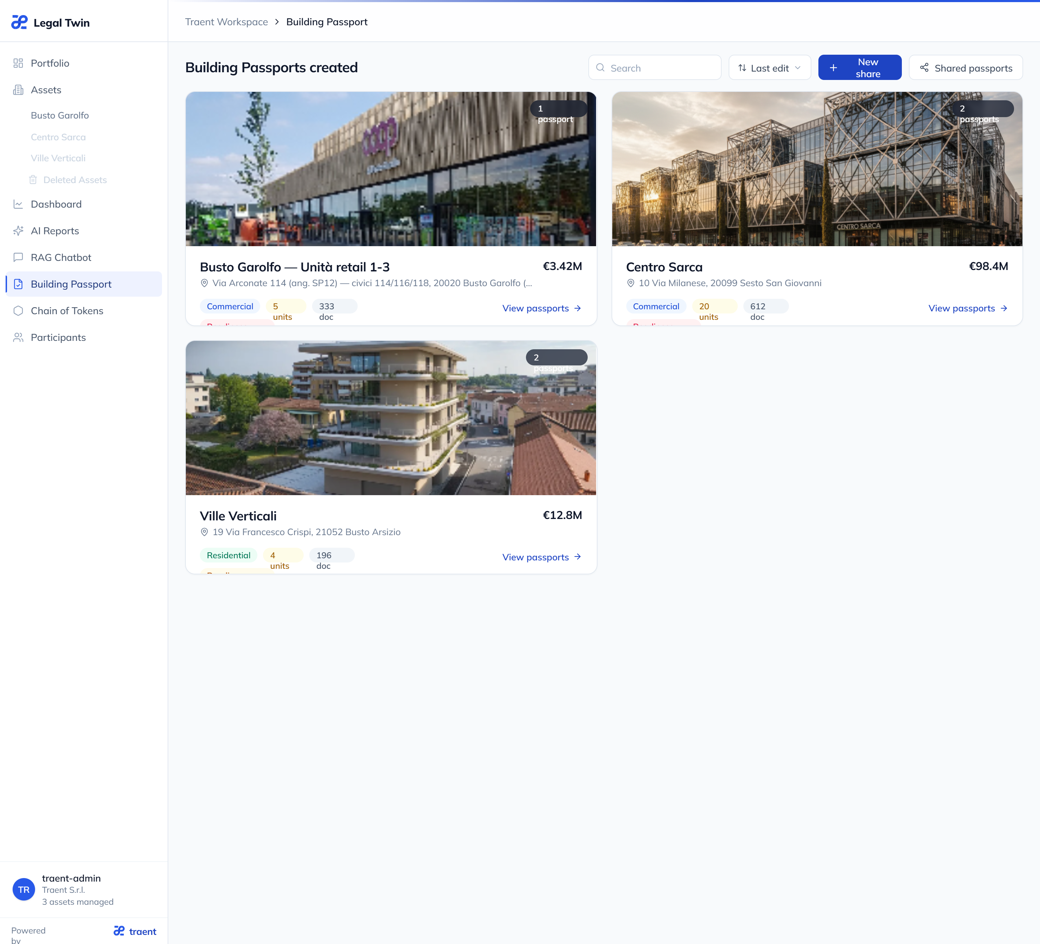Click the arrow icon on Centro Sarca View passports
The image size is (1040, 944).
pos(1004,308)
